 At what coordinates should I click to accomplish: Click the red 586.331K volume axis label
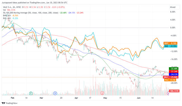[174, 91]
